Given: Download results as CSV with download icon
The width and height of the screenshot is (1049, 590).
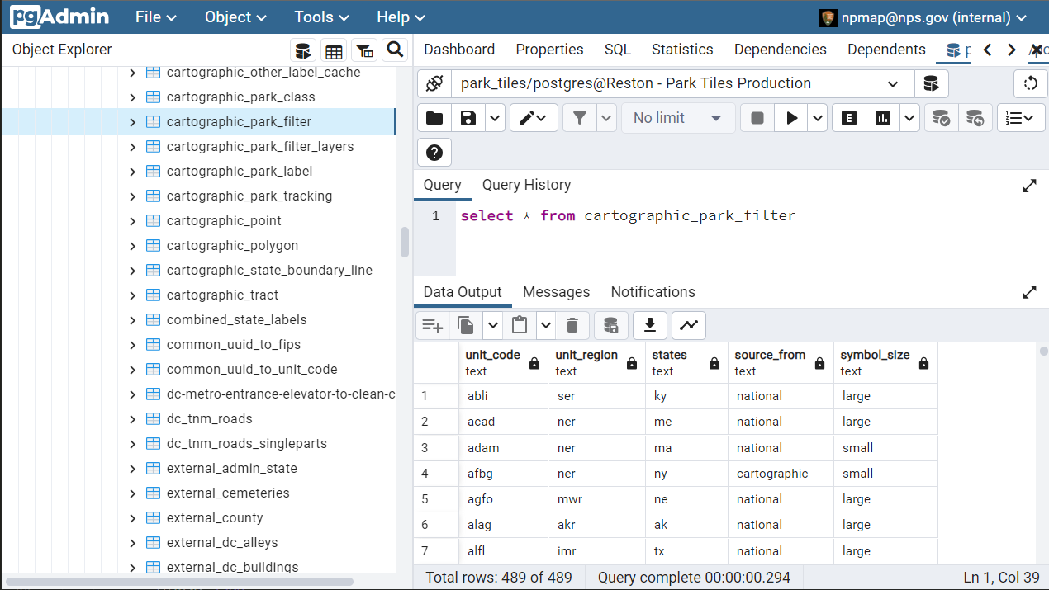Looking at the screenshot, I should click(x=650, y=325).
